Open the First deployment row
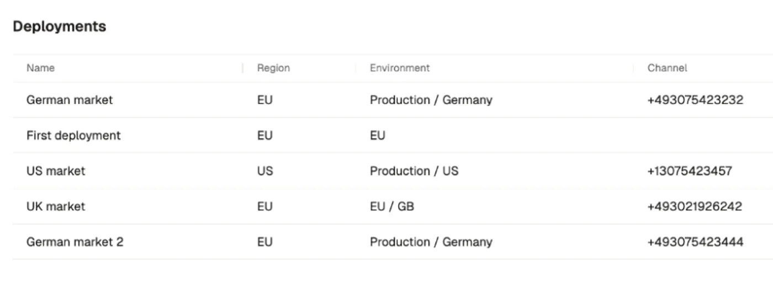The height and width of the screenshot is (287, 773). (x=73, y=136)
